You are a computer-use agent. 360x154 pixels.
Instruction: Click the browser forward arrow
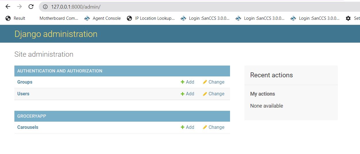click(19, 7)
